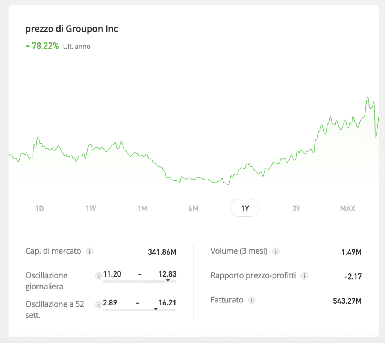Image resolution: width=385 pixels, height=343 pixels.
Task: Click the marker on the daily range slider
Action: click(168, 280)
